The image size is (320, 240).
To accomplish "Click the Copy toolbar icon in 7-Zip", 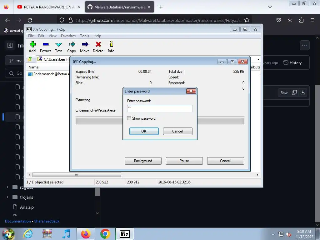I will click(72, 47).
